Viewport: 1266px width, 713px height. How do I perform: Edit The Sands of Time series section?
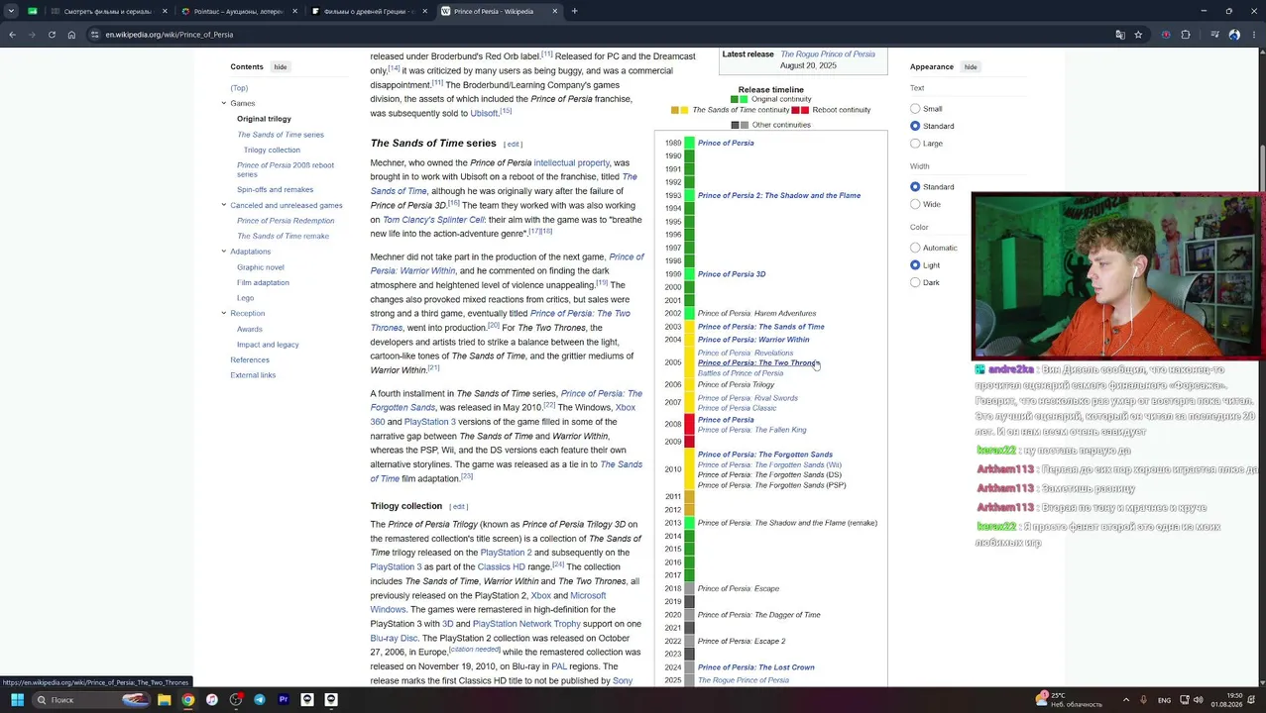coord(513,144)
